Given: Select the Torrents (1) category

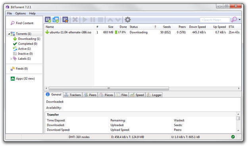Looking at the screenshot, I should 23,34.
